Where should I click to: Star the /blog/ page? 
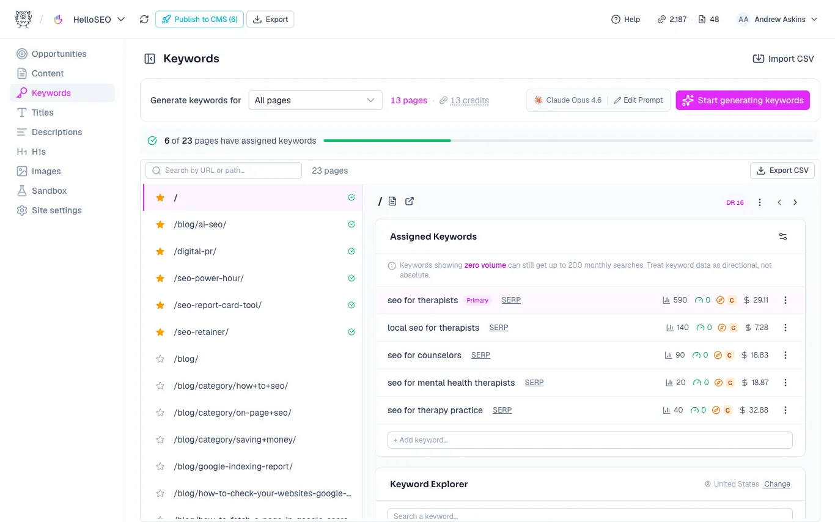(160, 359)
